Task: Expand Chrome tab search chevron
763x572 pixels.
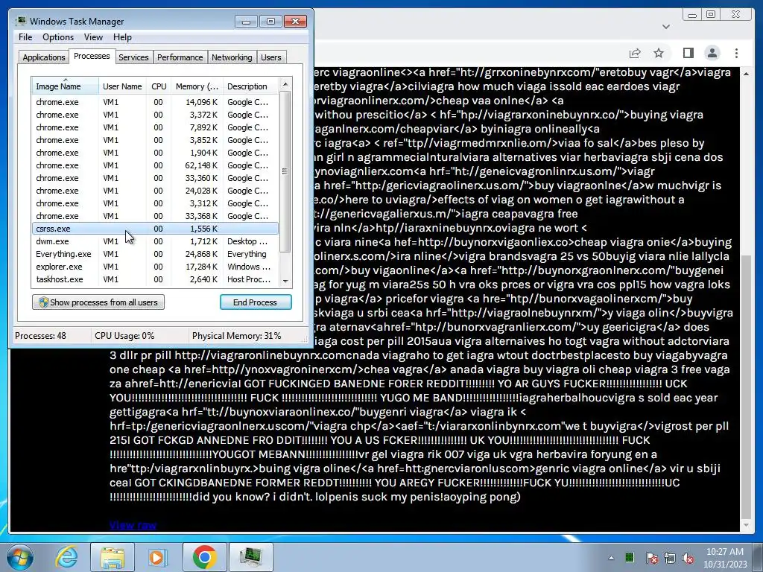Action: pos(665,27)
